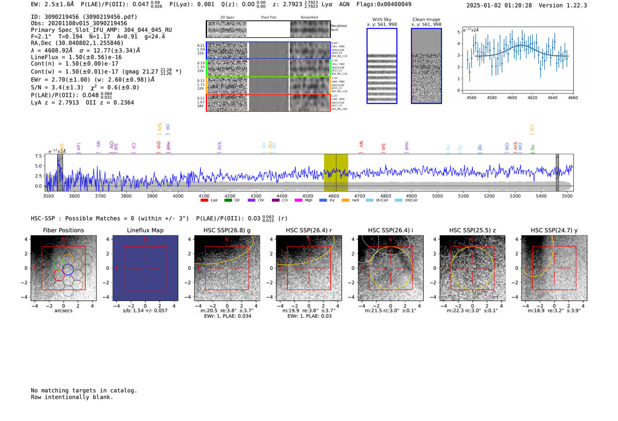Screen dimensions: 618x421
Task: Select the blue-bordered 2D spectrum row
Action: coord(268,50)
